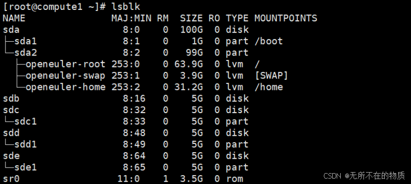Click the 99G size value
The width and height of the screenshot is (411, 184).
tap(194, 53)
